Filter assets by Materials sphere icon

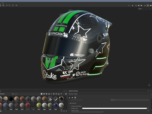coord(41,94)
